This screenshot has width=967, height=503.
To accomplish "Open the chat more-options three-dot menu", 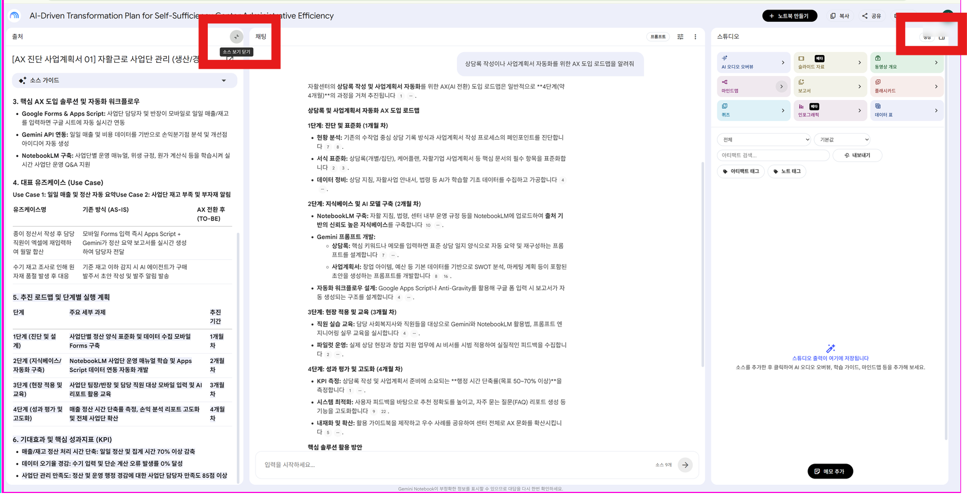I will [695, 37].
